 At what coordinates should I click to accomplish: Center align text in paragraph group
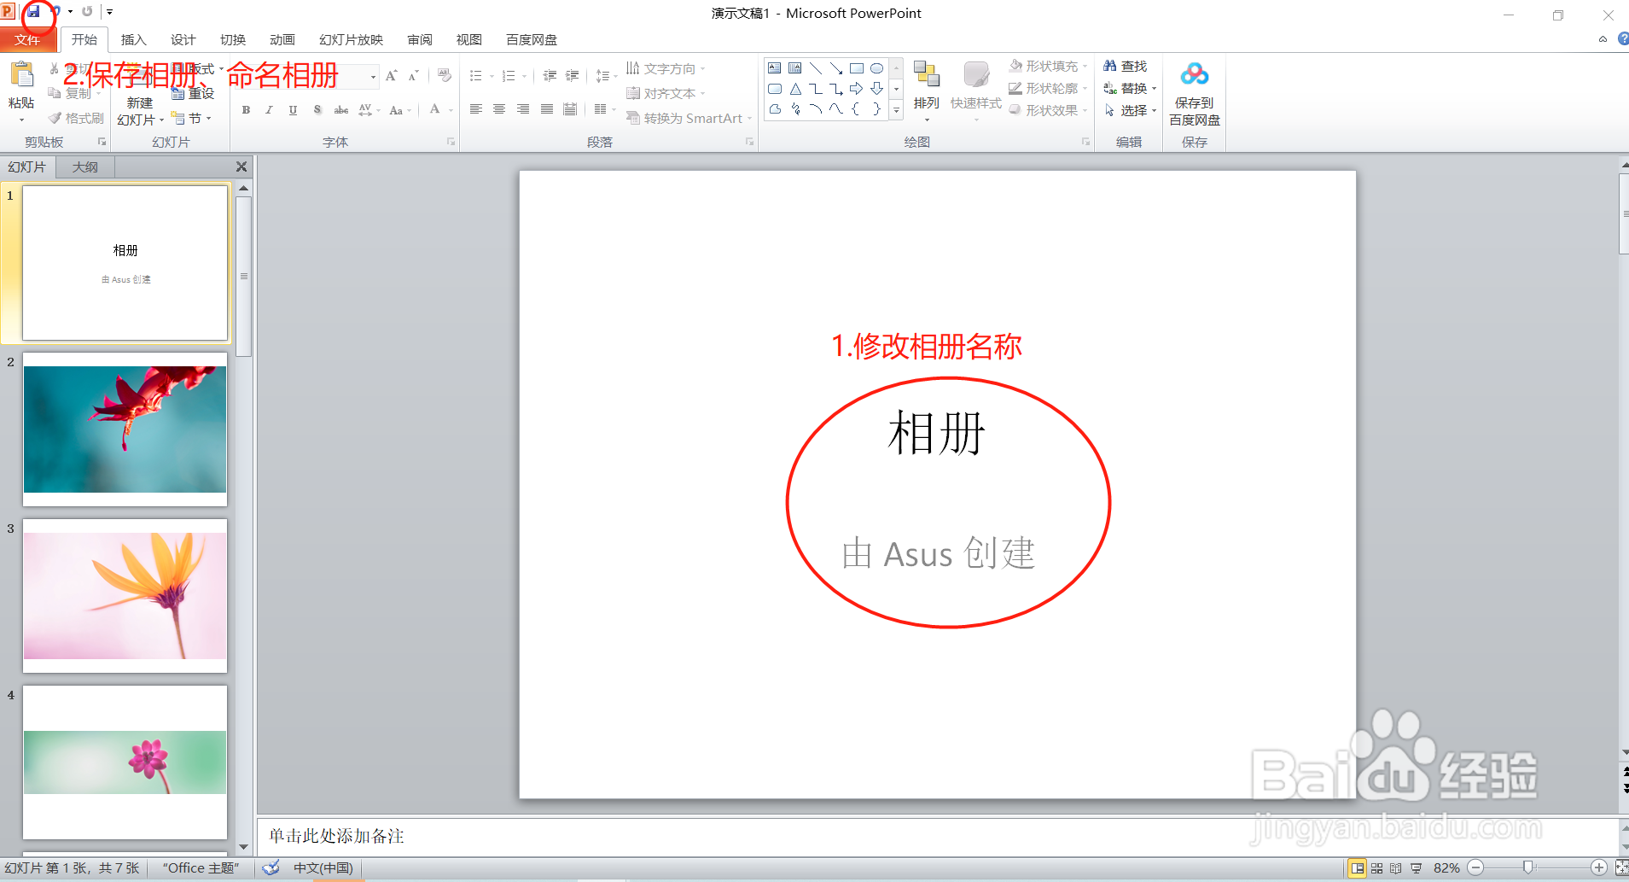[499, 109]
